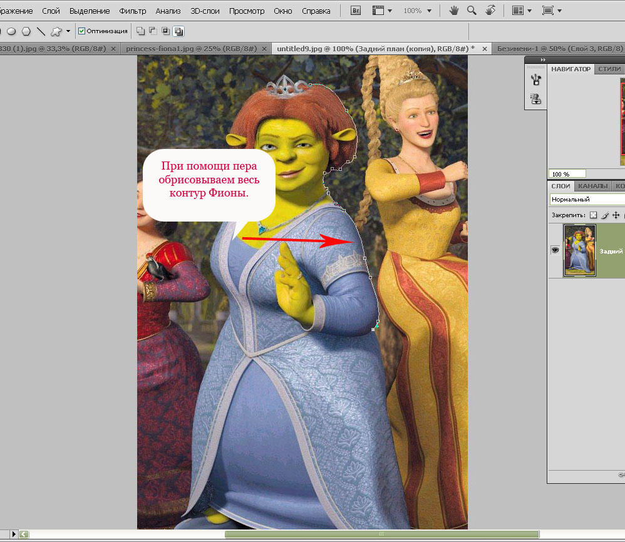
Task: Launch Adobe Bridge with the Br button
Action: point(356,11)
